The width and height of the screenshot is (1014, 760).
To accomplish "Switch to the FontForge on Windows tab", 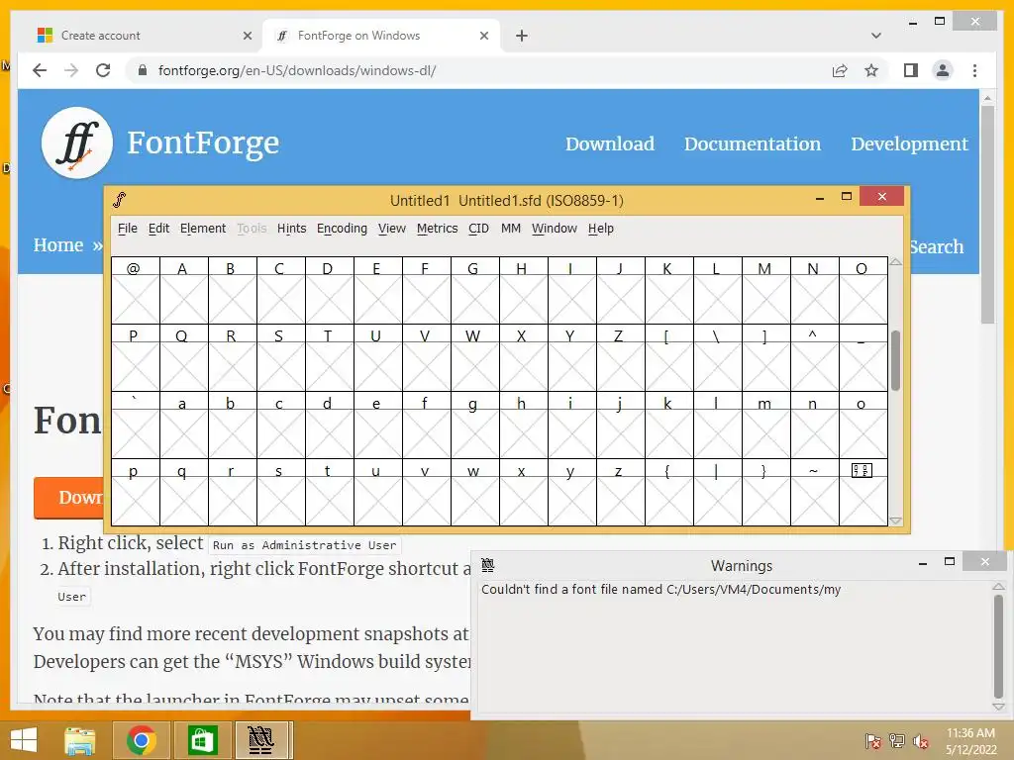I will point(381,36).
